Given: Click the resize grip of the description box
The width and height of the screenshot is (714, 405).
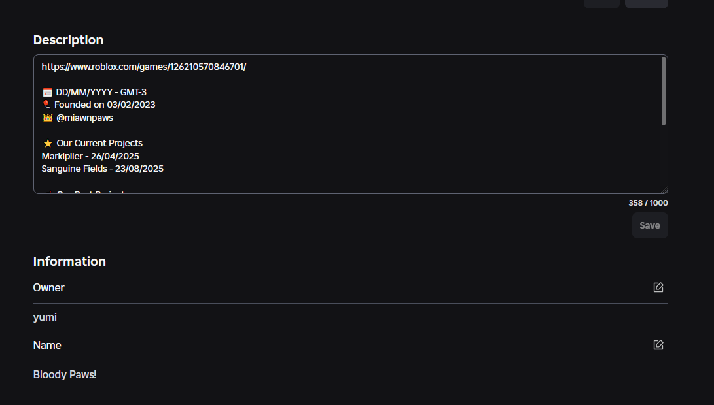Looking at the screenshot, I should [x=665, y=189].
